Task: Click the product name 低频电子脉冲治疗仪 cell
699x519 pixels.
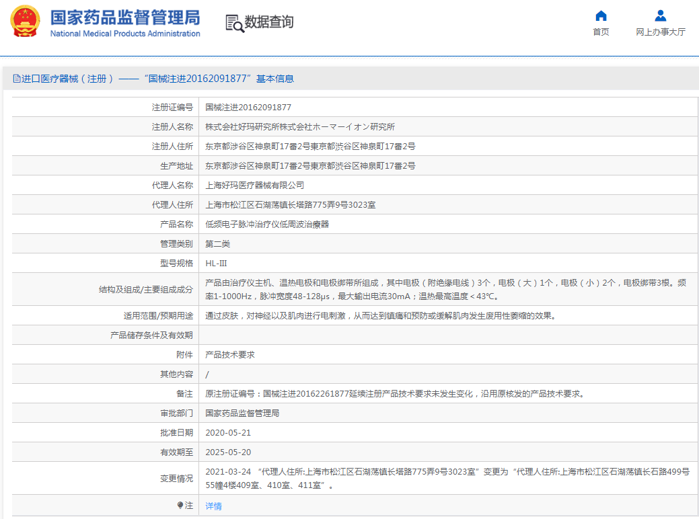Action: 267,225
